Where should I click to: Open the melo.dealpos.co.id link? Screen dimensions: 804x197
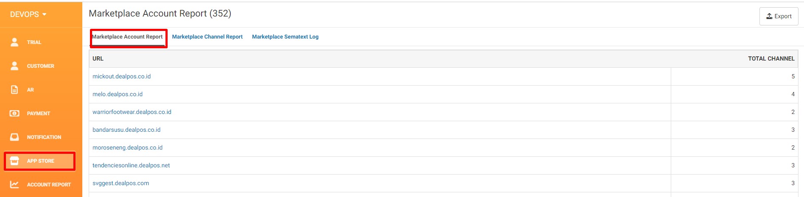[118, 94]
